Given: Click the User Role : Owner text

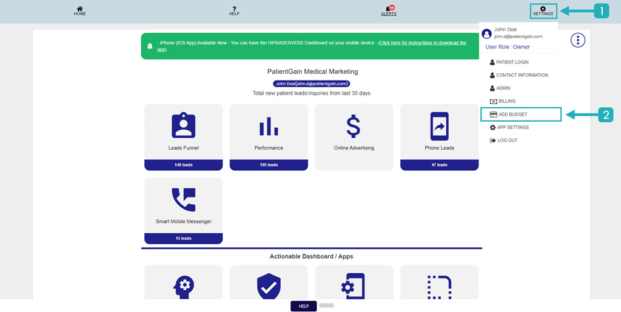Looking at the screenshot, I should [508, 47].
